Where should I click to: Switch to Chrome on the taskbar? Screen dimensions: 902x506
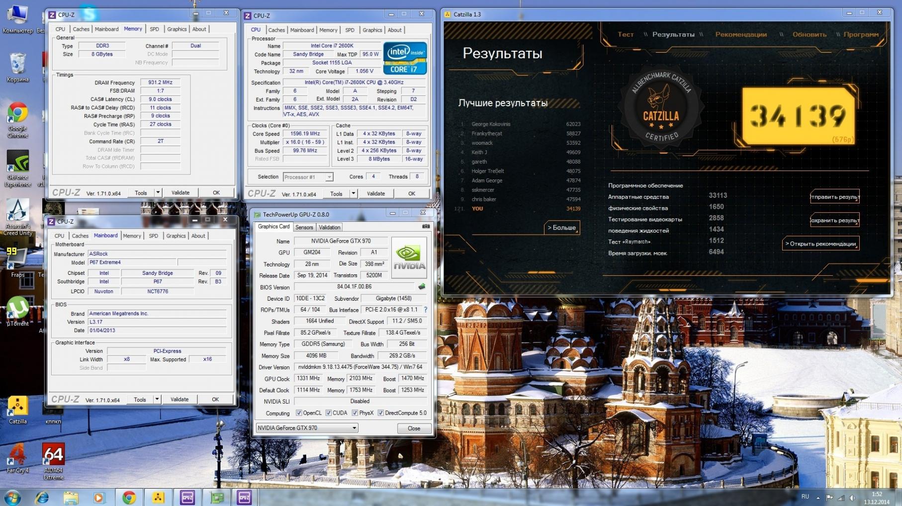click(x=129, y=497)
